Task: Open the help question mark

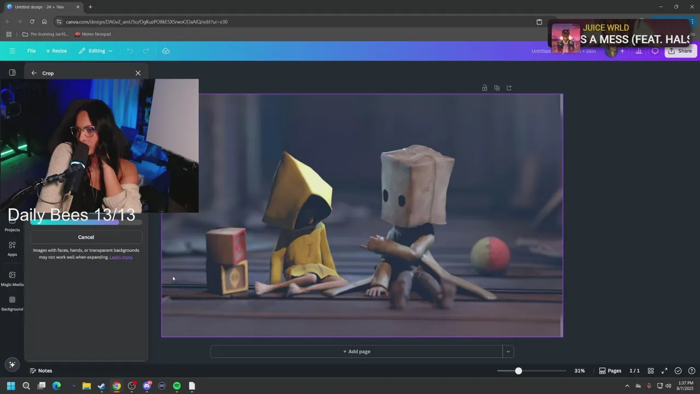Action: pyautogui.click(x=692, y=370)
